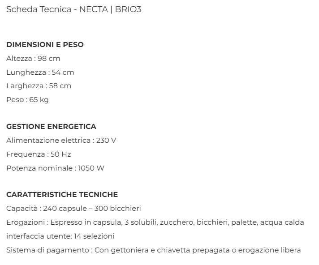This screenshot has height=265, width=319.
Task: Click the 1050 W power value
Action: (91, 168)
